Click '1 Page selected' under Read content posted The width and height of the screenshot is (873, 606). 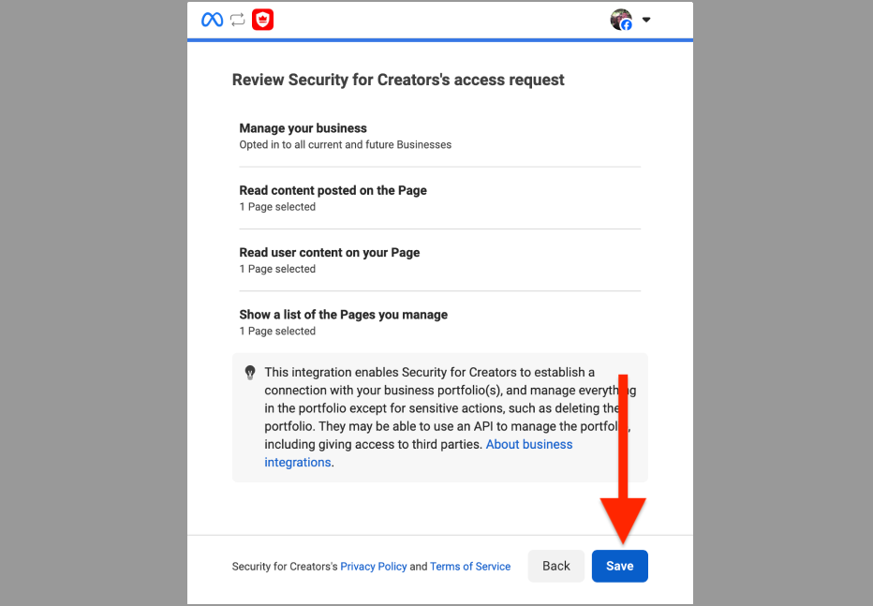coord(277,206)
